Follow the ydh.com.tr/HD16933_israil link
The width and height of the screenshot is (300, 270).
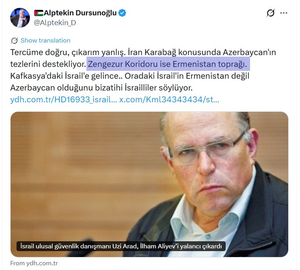coord(64,100)
